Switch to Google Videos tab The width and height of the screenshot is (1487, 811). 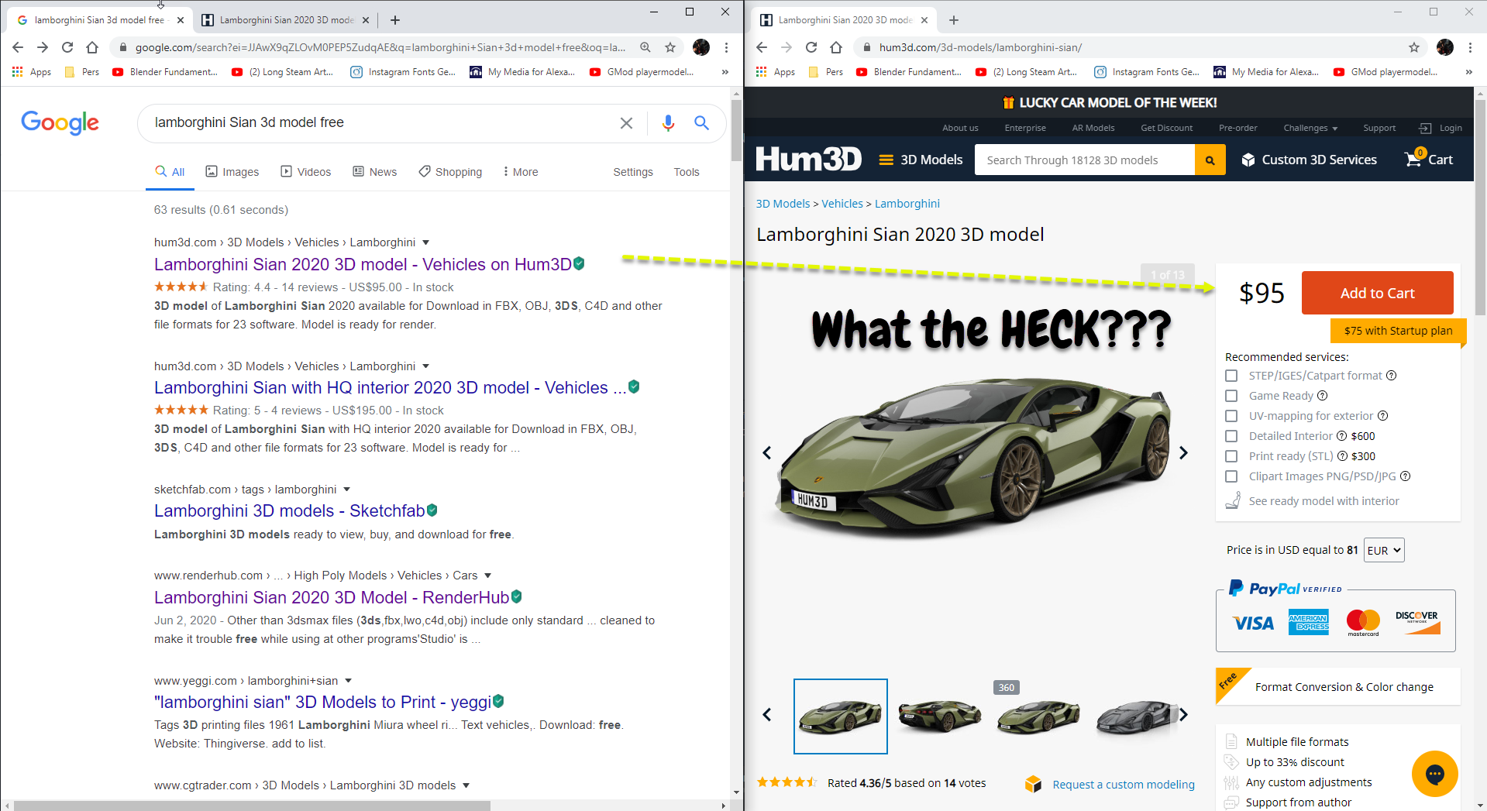tap(306, 172)
